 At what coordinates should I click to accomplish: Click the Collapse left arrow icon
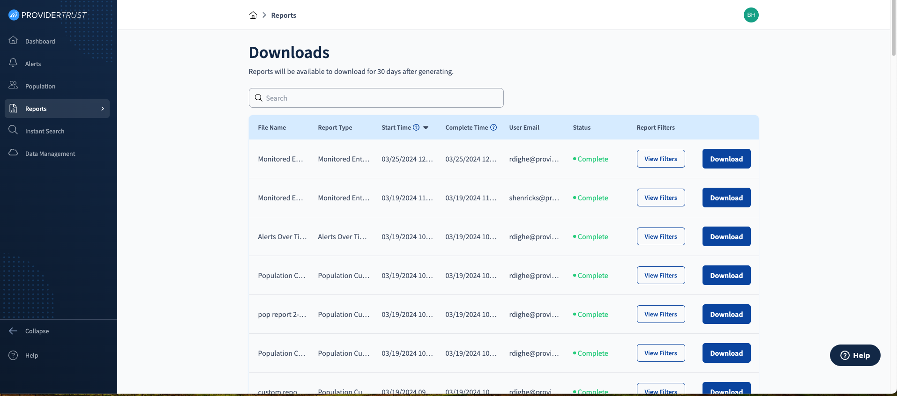click(13, 331)
